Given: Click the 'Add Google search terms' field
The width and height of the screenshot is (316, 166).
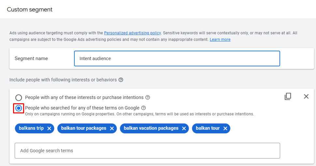Looking at the screenshot, I should [147, 151].
